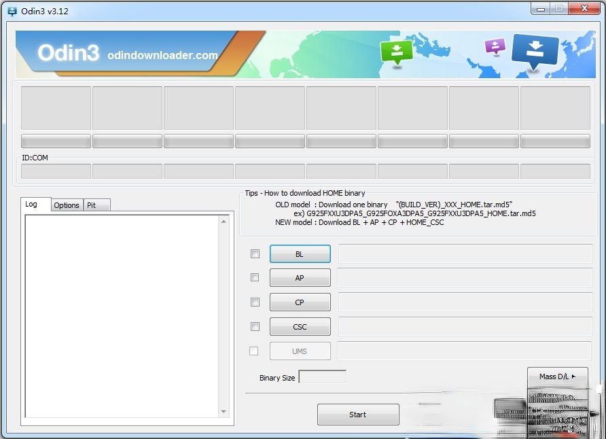Click the Binary Size field
606x439 pixels.
pos(323,376)
